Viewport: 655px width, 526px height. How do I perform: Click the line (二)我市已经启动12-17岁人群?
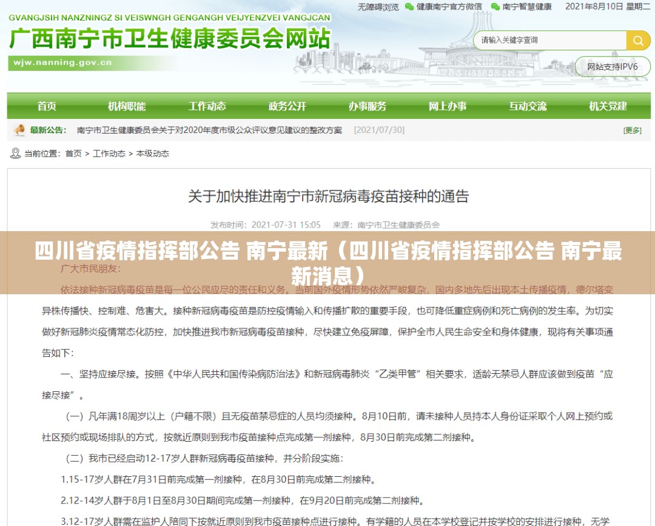tap(204, 458)
